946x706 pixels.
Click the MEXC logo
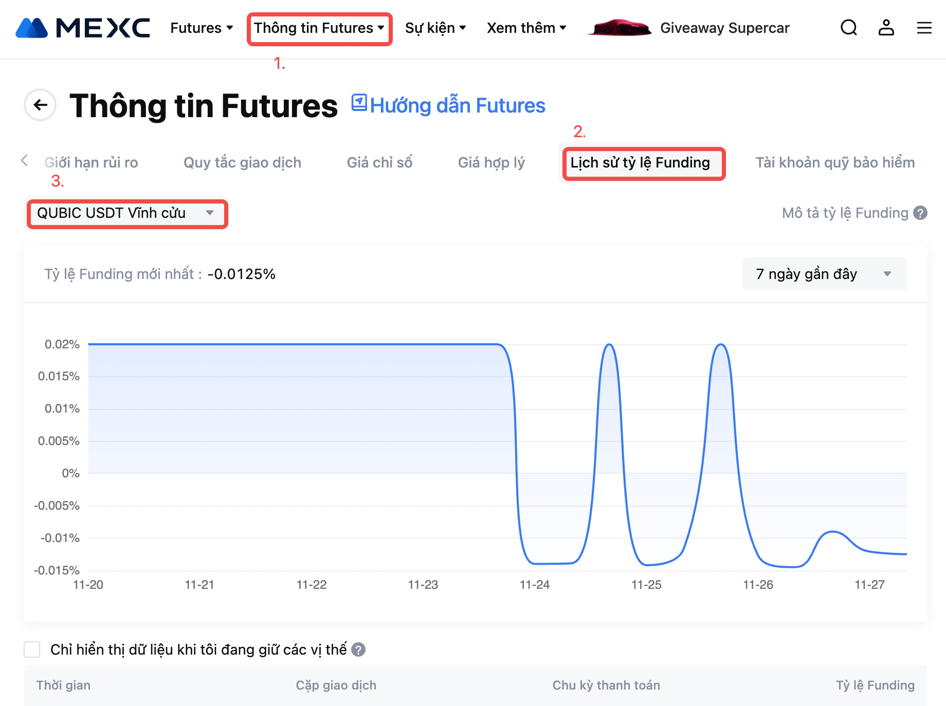pyautogui.click(x=83, y=28)
